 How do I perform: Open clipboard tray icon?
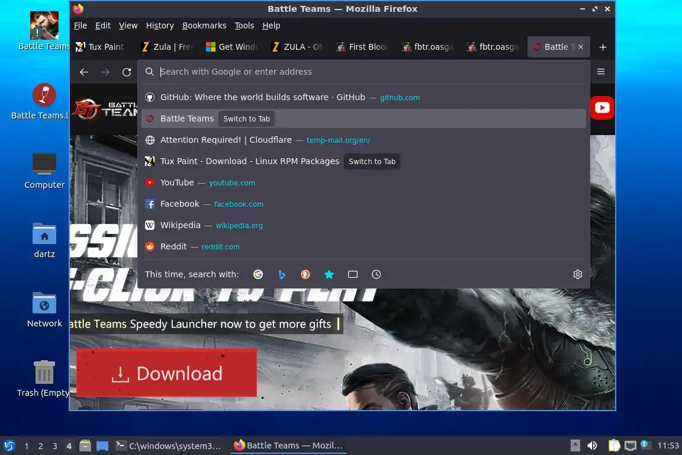click(614, 446)
